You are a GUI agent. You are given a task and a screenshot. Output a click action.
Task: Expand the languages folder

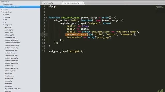(3, 25)
